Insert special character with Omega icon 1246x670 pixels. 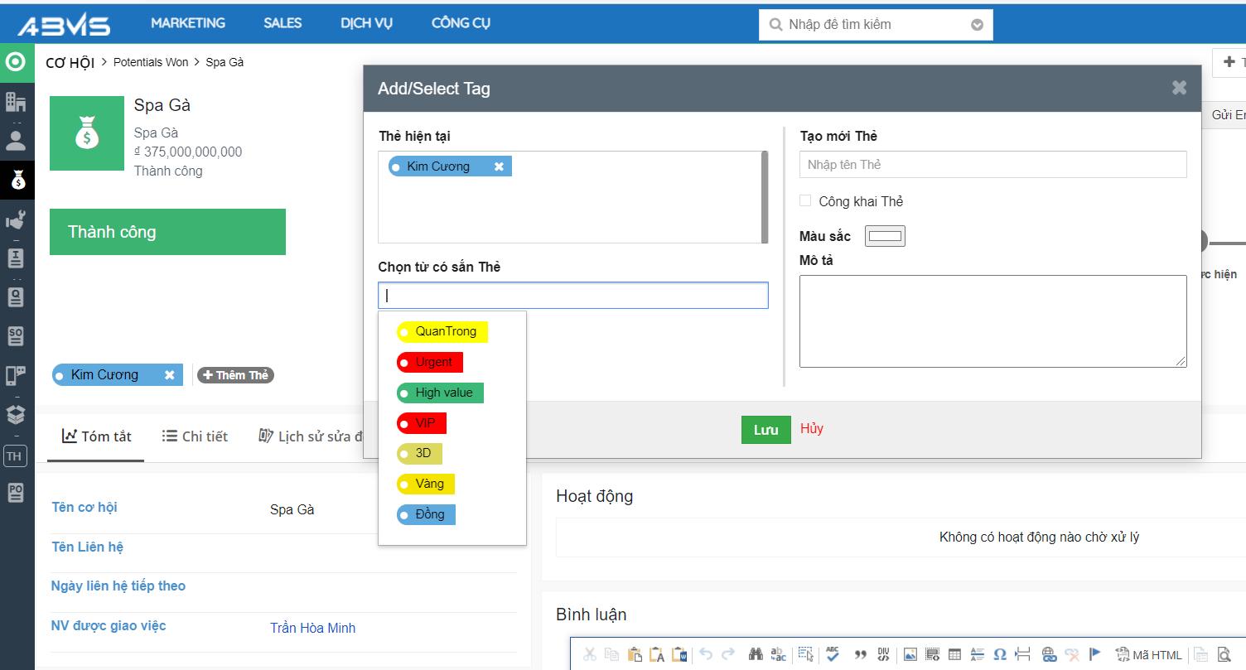(1000, 654)
